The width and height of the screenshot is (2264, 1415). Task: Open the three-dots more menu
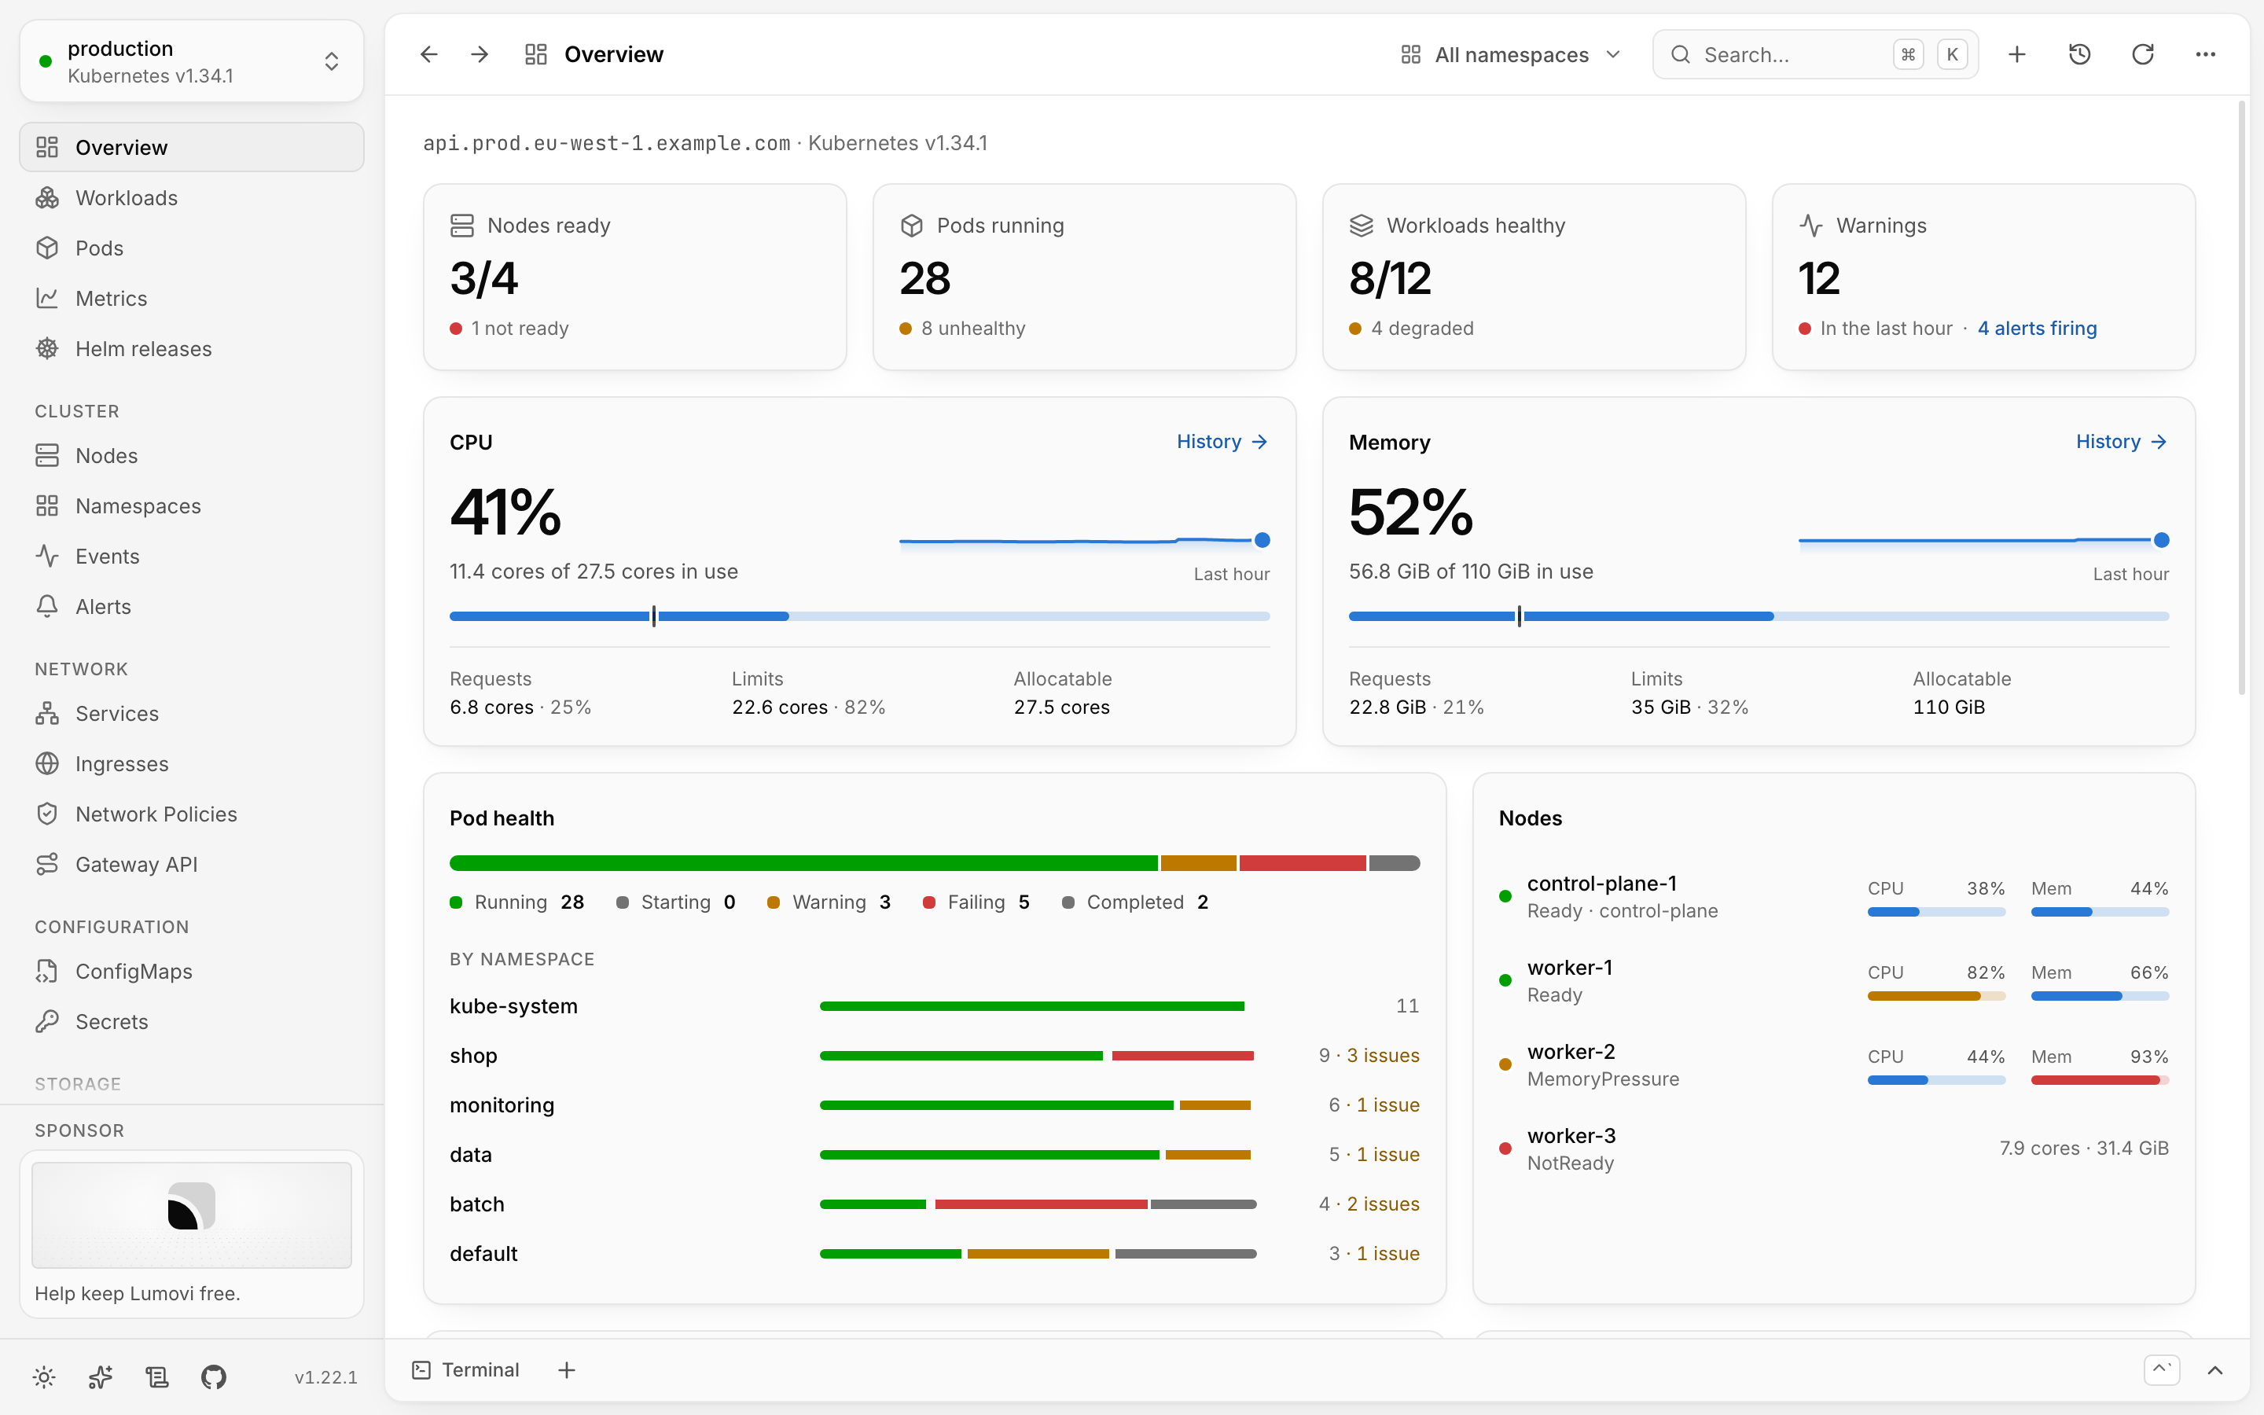2205,54
